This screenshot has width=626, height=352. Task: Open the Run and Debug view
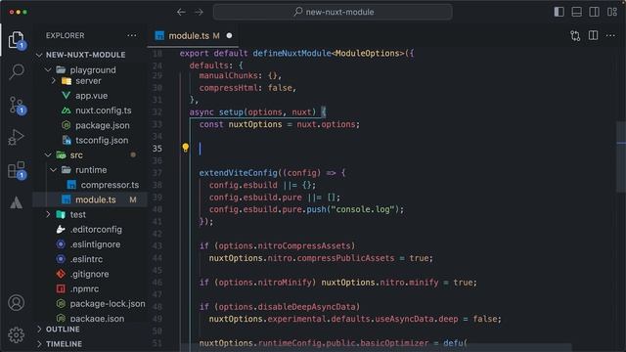click(x=17, y=137)
